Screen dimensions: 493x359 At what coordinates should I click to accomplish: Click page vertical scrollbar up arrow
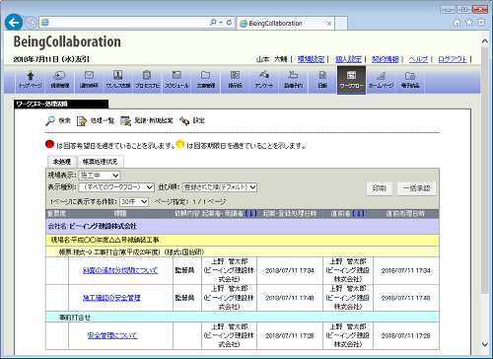485,41
